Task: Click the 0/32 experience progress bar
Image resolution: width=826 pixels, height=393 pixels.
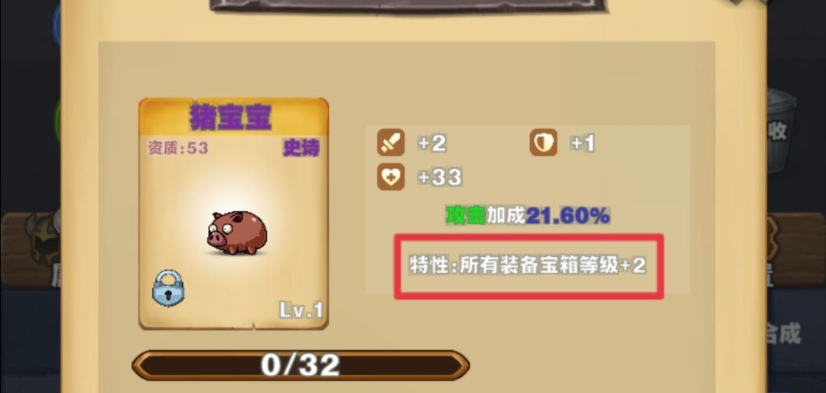Action: pyautogui.click(x=301, y=365)
